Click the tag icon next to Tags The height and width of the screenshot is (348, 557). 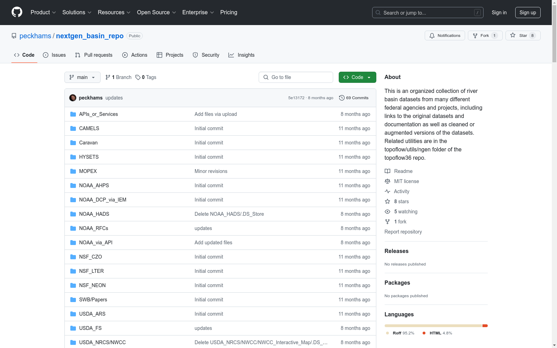138,77
